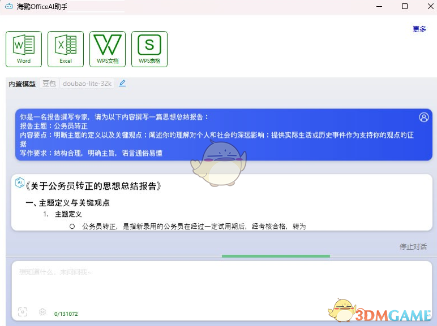This screenshot has width=437, height=326.
Task: Click the report title 关于公务员转正的思想总结报告
Action: 93,186
